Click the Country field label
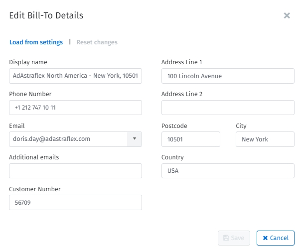 click(x=172, y=157)
